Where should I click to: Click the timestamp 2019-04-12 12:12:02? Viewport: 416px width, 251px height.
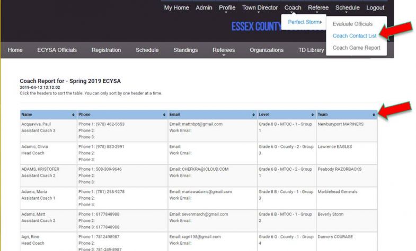coord(40,87)
